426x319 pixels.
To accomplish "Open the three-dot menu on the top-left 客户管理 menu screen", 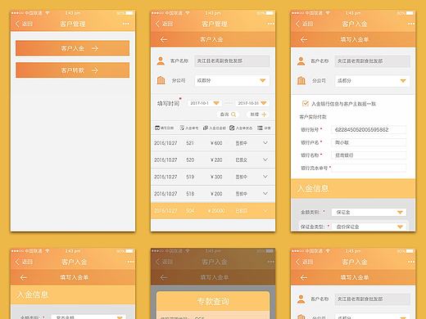I will tap(126, 24).
